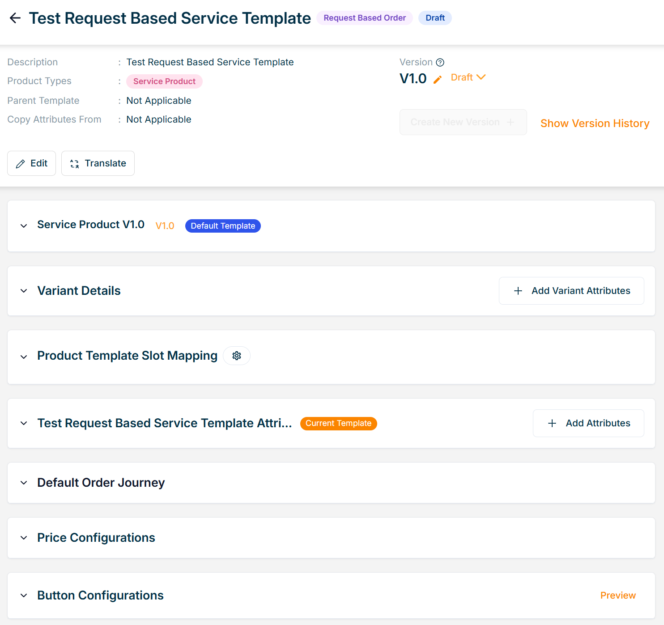Expand the Button Configurations section

[24, 595]
